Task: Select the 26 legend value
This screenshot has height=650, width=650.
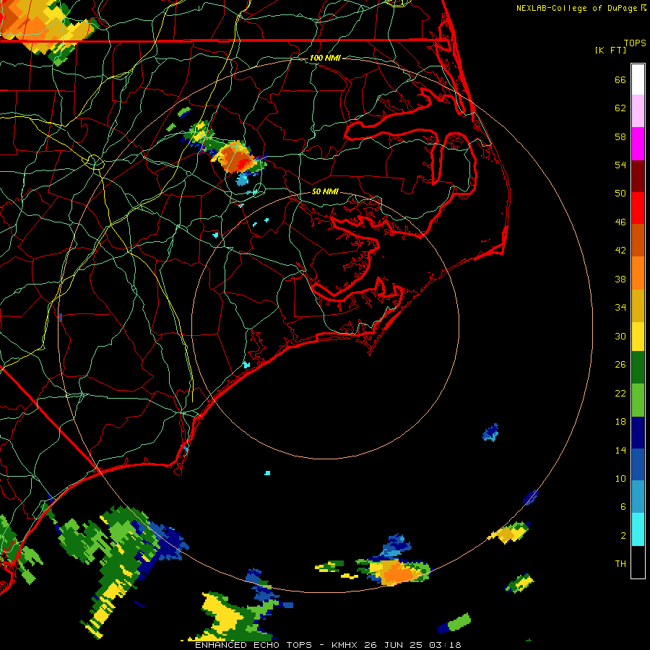Action: point(620,365)
